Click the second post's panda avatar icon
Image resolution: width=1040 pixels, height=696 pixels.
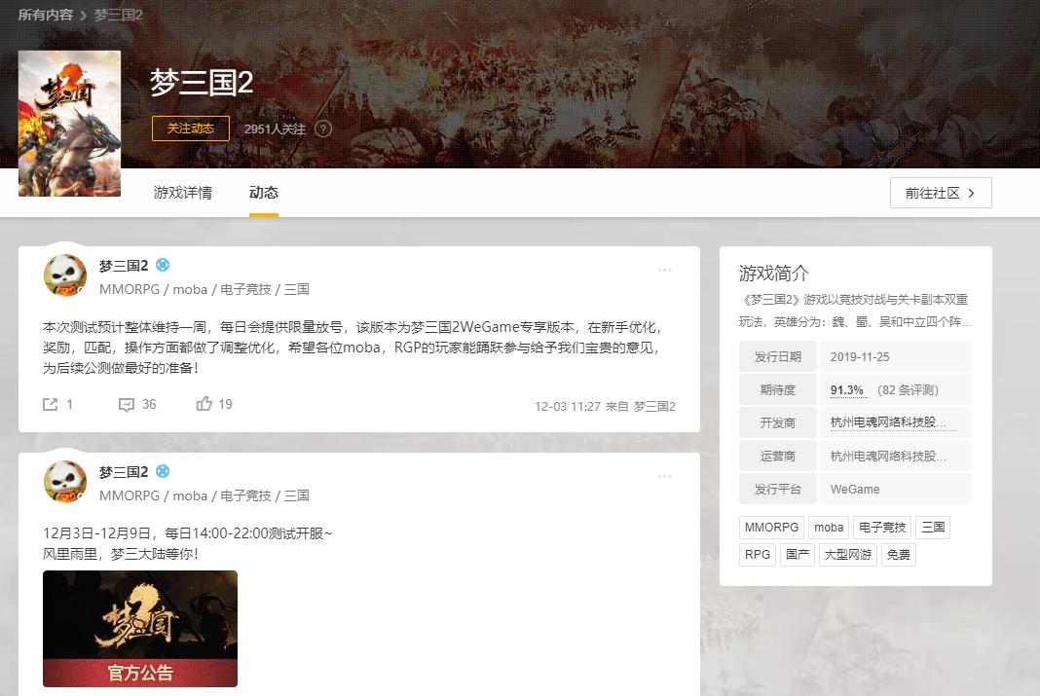coord(65,482)
